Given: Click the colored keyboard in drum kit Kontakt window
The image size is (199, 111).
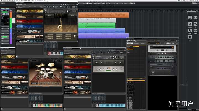Looking at the screenshot, I should click(47, 106).
